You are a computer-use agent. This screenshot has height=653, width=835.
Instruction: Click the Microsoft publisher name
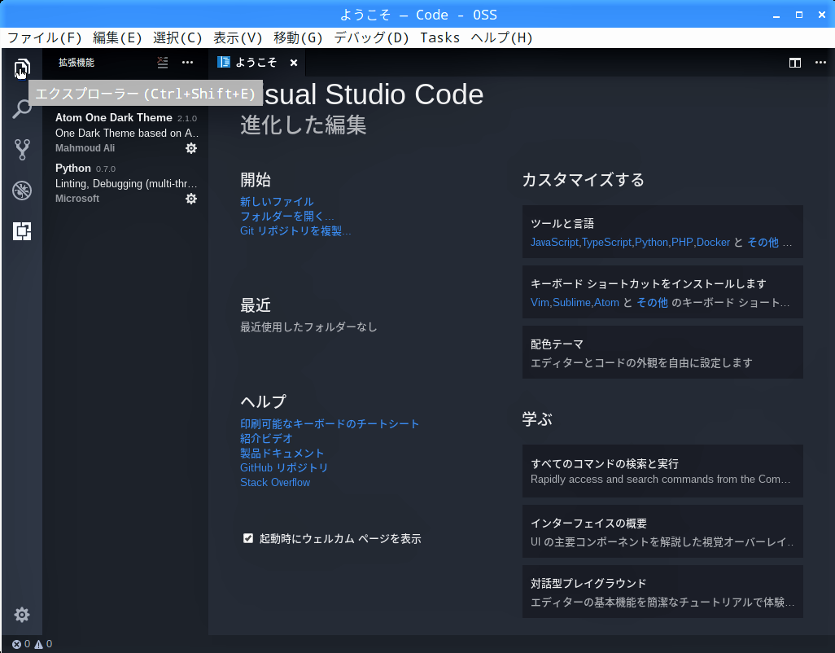click(77, 199)
